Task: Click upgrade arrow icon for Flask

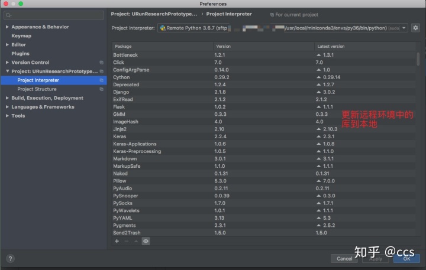Action: [319, 107]
